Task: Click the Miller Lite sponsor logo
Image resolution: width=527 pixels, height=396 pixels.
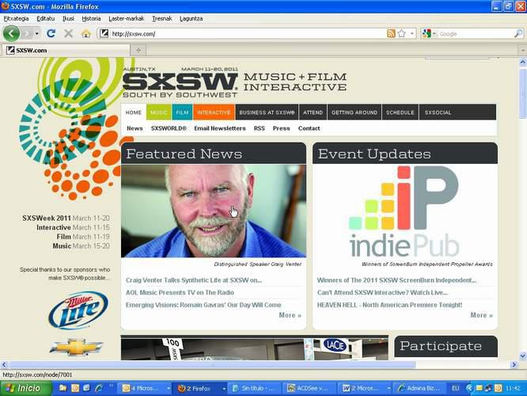Action: [78, 310]
